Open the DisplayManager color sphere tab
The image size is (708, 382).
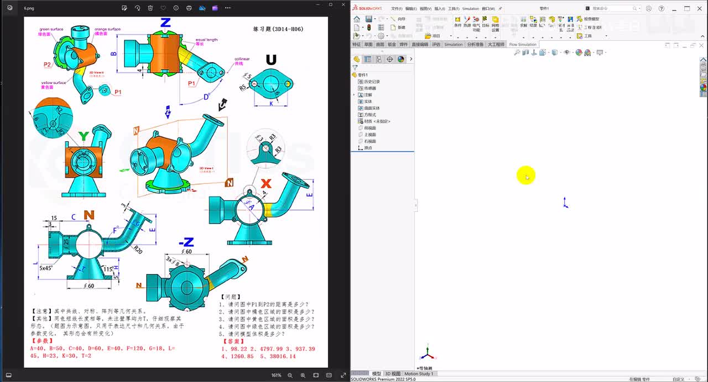(x=401, y=59)
